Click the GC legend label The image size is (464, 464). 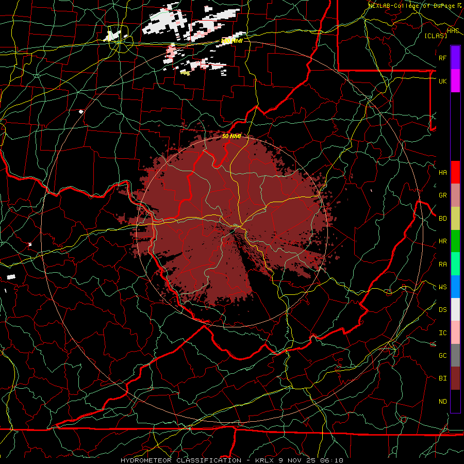442,356
